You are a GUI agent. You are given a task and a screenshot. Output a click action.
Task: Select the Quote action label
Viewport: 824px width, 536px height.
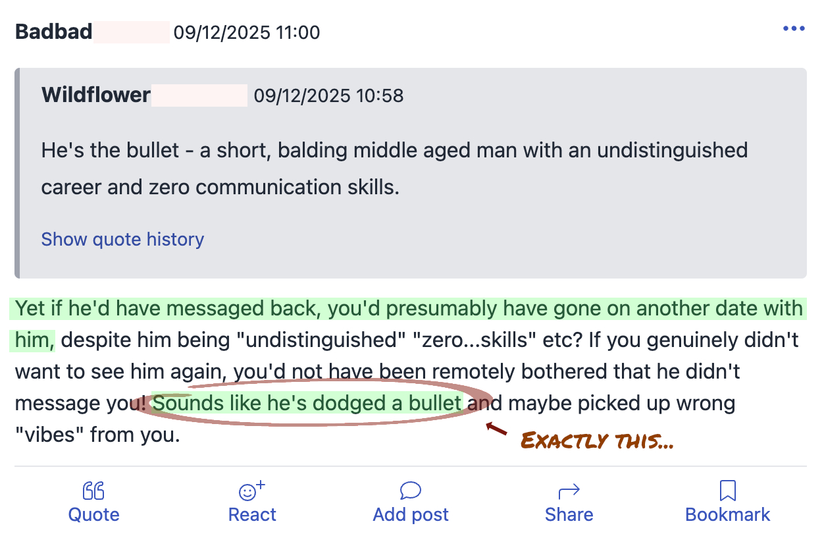[x=93, y=515]
